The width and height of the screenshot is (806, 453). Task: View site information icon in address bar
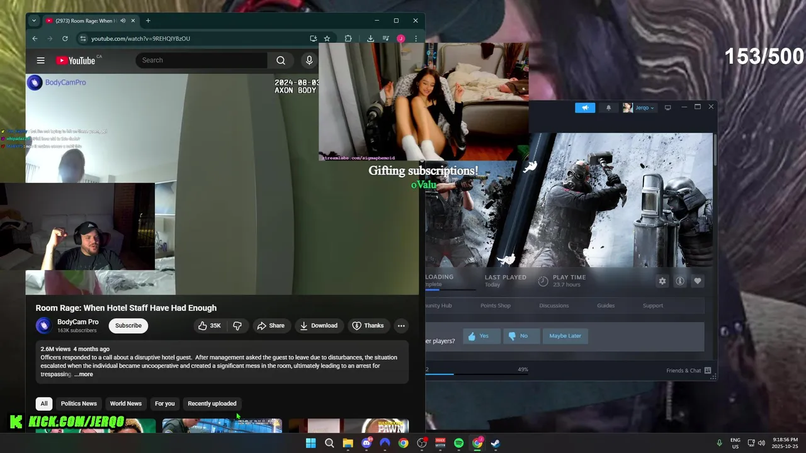(x=82, y=38)
